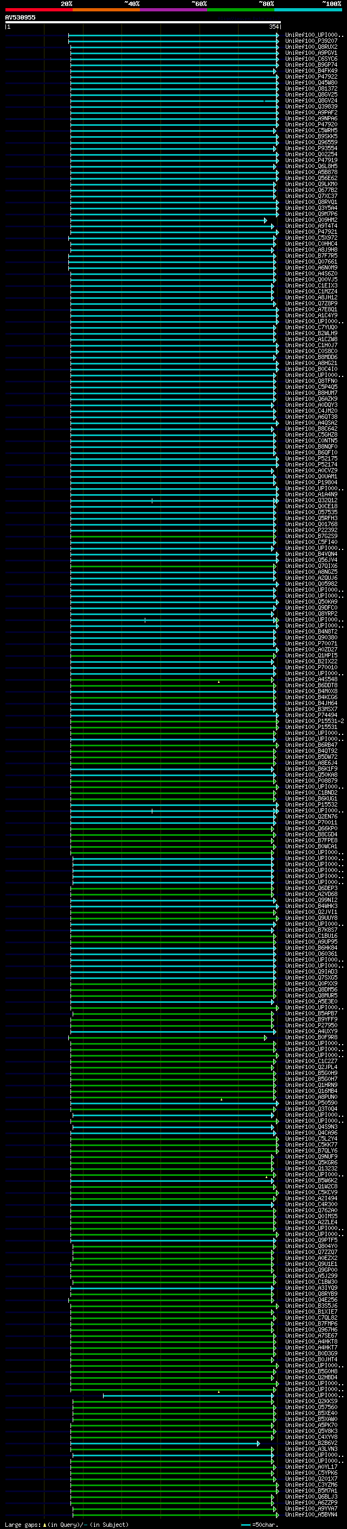The image size is (347, 1529).
Task: Select the UniRef100_Q39839 label
Action: 311,107
